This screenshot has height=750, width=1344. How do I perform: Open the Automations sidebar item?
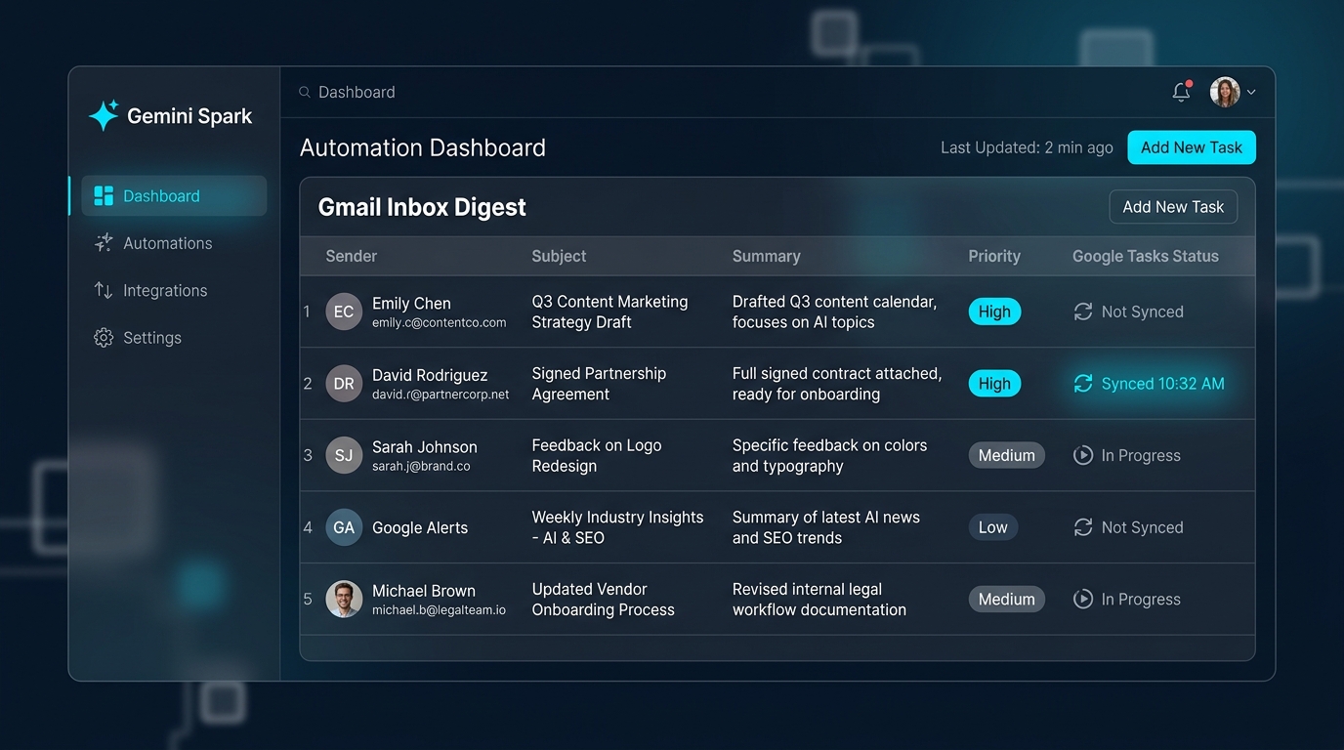pos(174,243)
